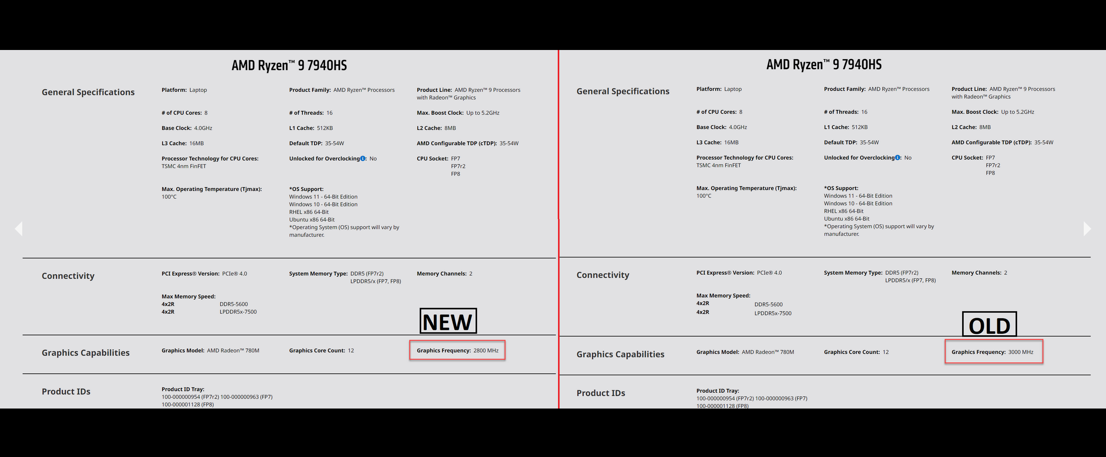This screenshot has width=1106, height=457.
Task: Click the AMD Ryzen 9 7940HS title in the NEW sheet
Action: pyautogui.click(x=289, y=66)
